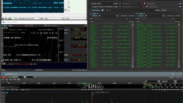183x103 pixels.
Task: Open the Special Profile dropdown
Action: pyautogui.click(x=141, y=7)
